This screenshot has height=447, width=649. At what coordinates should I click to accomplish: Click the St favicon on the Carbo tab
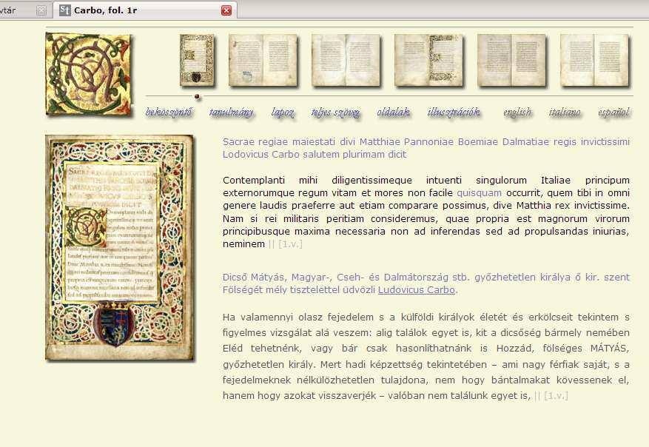64,10
